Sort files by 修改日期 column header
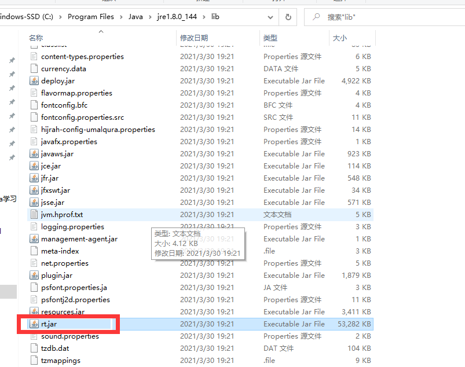The width and height of the screenshot is (465, 367). pos(193,38)
